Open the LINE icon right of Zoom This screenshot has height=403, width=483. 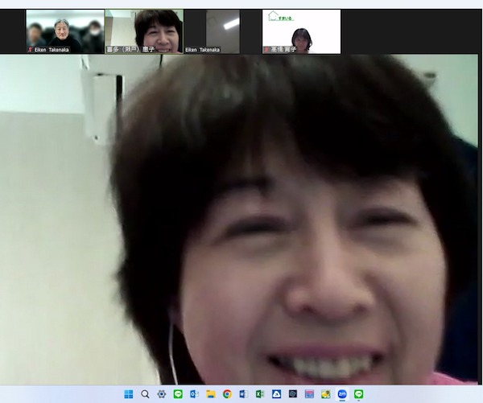tap(358, 394)
